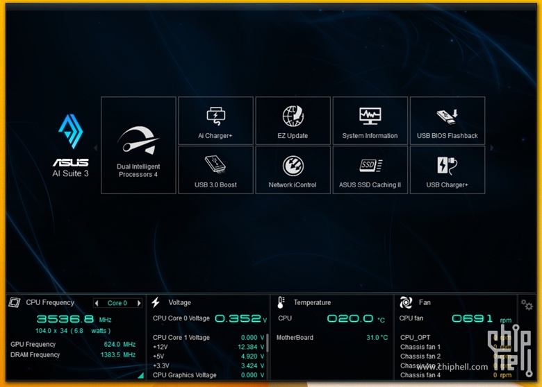Click the CPU_OPT fan row

[x=456, y=337]
